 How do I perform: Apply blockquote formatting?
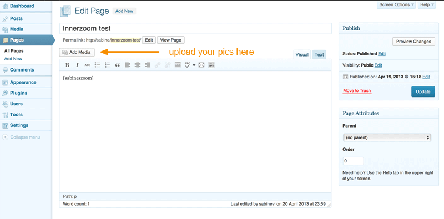coord(118,65)
